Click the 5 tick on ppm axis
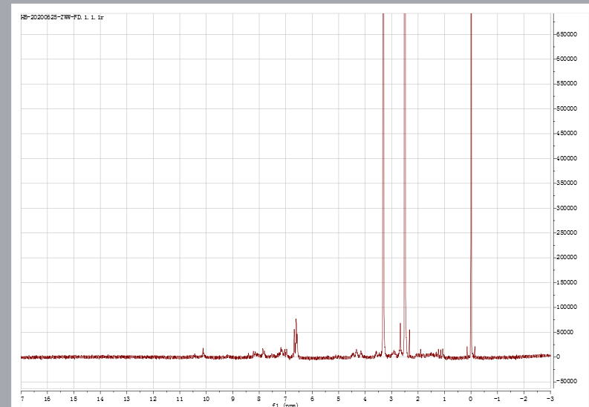The image size is (589, 407). pos(338,398)
